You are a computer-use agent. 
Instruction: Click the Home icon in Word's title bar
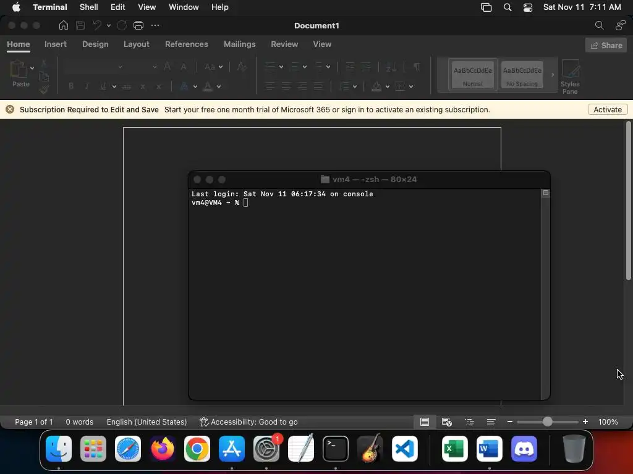(x=64, y=25)
